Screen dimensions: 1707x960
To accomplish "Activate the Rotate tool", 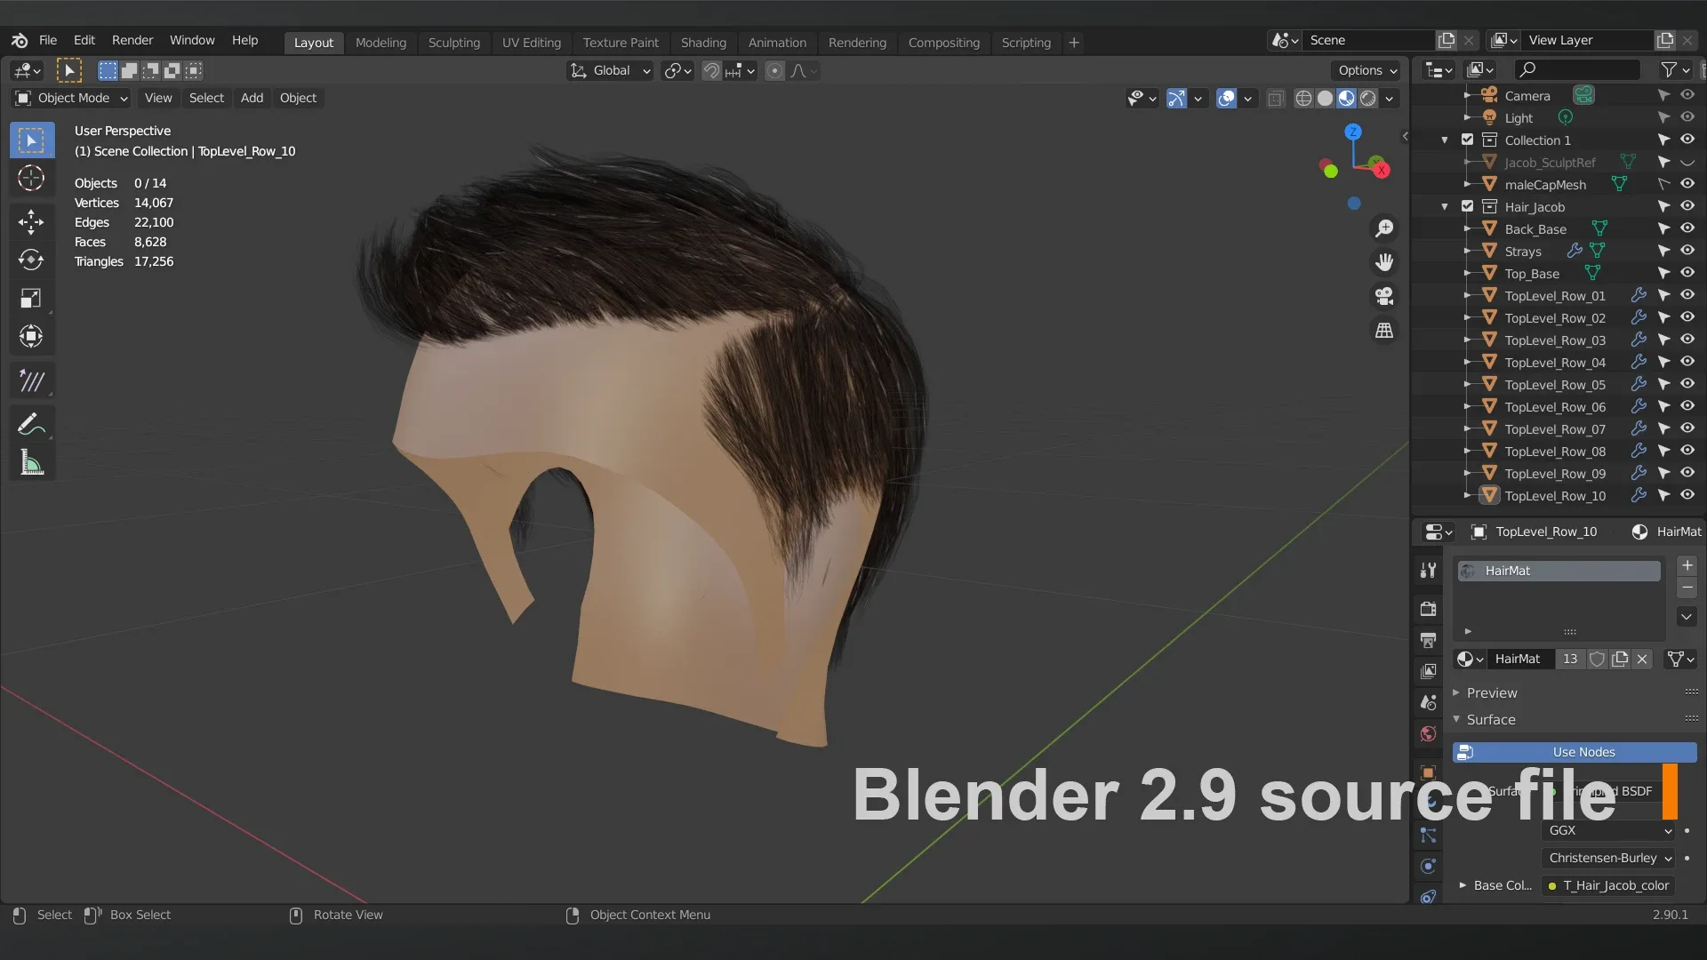I will click(31, 260).
